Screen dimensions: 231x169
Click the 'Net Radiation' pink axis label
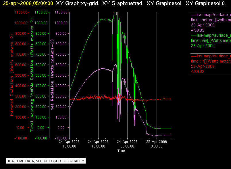pyautogui.click(x=52, y=75)
